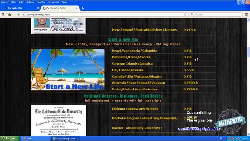Image resolution: width=250 pixels, height=141 pixels.
Task: Open the Arquivo menu
Action: coord(4,2)
